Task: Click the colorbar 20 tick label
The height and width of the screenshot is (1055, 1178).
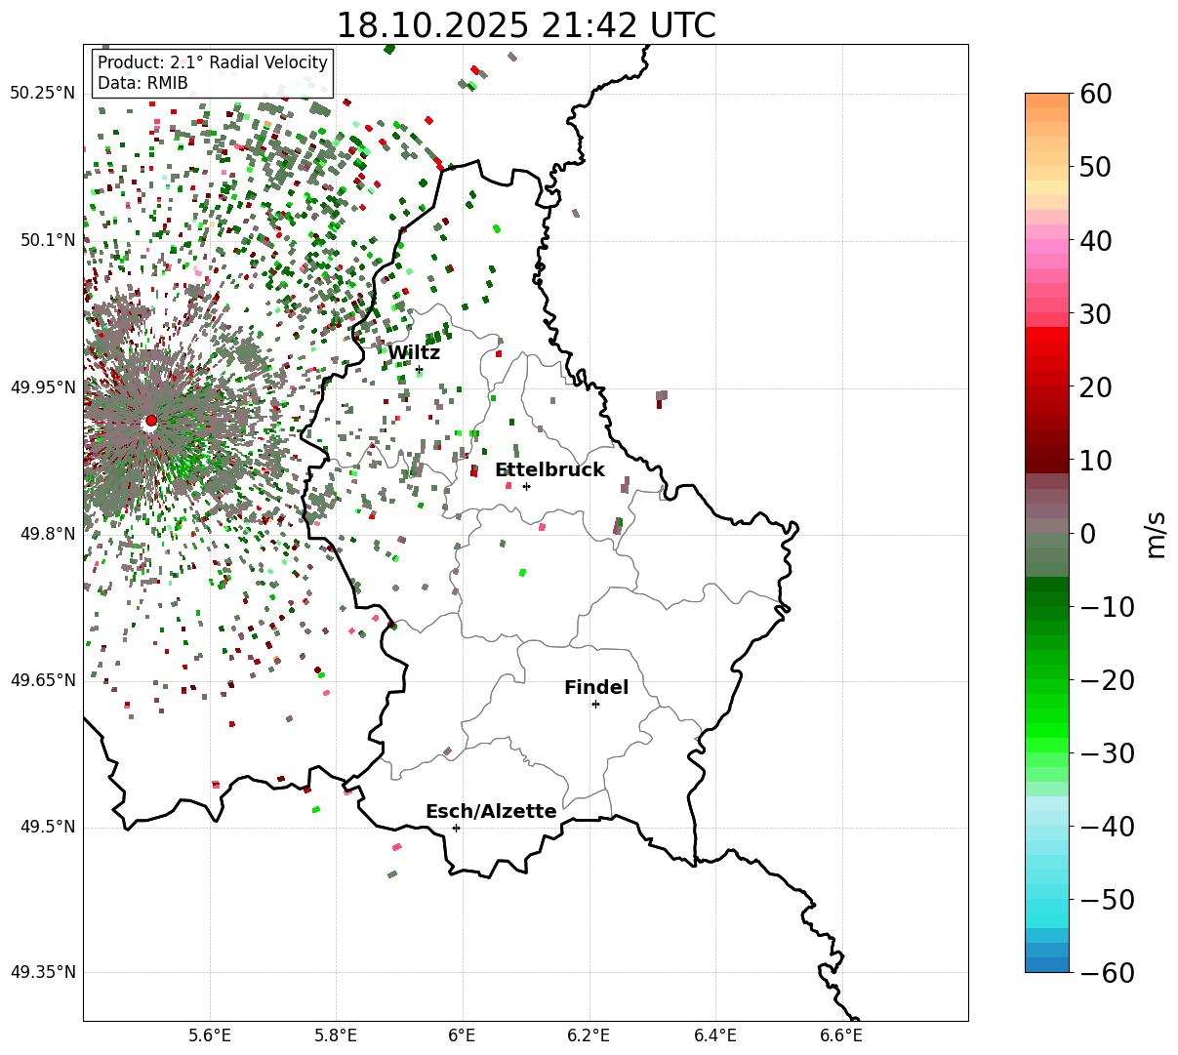Action: [x=1095, y=387]
